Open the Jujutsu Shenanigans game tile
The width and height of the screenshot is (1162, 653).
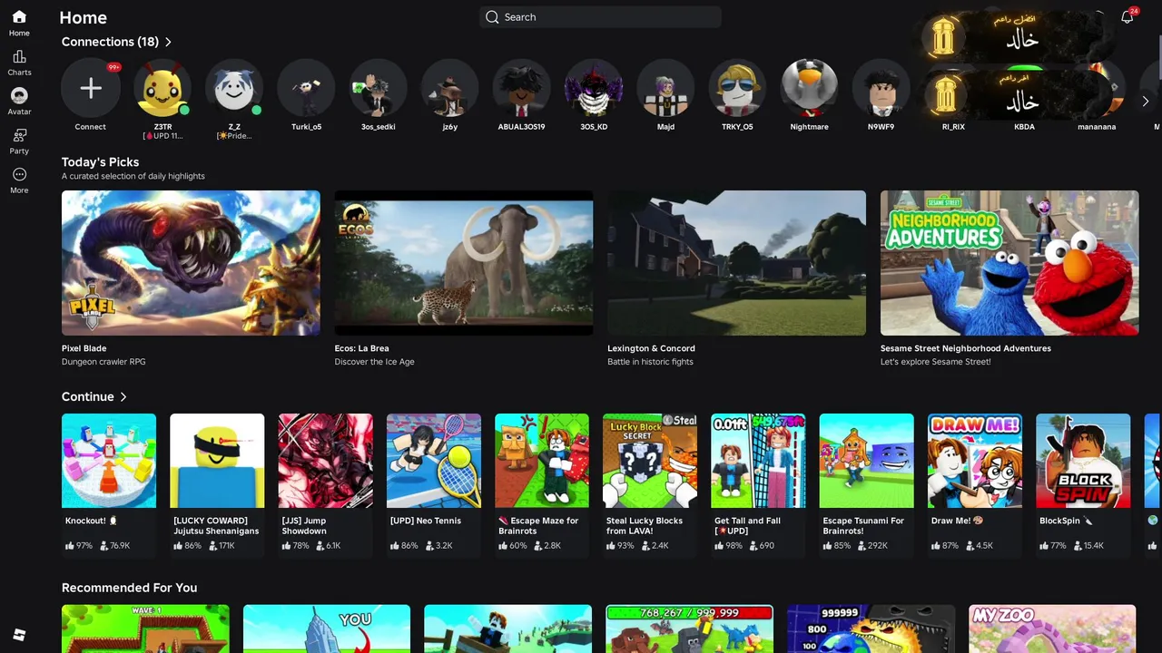pos(217,461)
